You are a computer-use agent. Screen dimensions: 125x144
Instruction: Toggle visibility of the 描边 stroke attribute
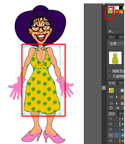pos(111,97)
